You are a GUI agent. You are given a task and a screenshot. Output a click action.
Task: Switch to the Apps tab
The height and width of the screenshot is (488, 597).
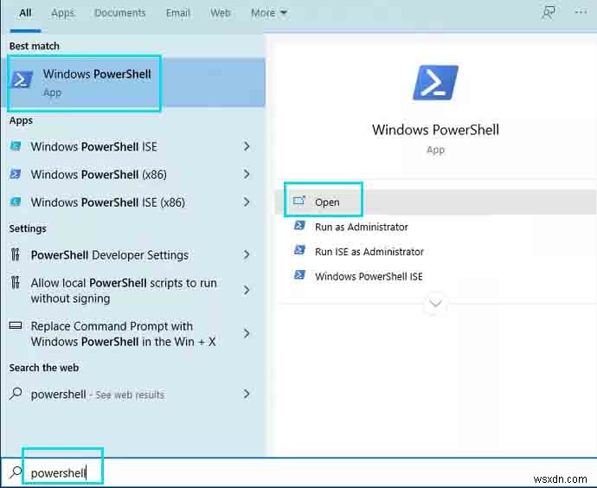(62, 13)
